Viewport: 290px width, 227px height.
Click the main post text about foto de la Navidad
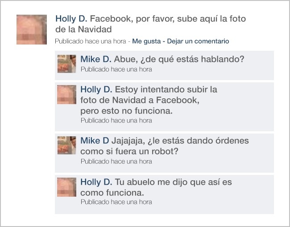click(150, 24)
